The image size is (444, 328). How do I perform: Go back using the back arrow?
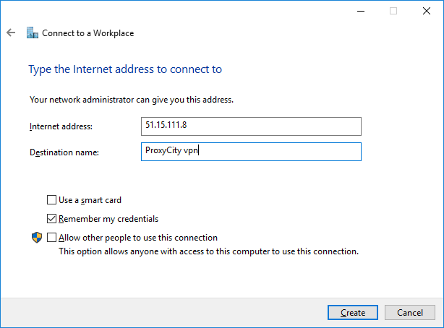(x=11, y=33)
